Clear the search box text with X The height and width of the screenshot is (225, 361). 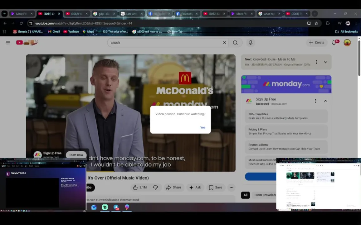click(224, 42)
